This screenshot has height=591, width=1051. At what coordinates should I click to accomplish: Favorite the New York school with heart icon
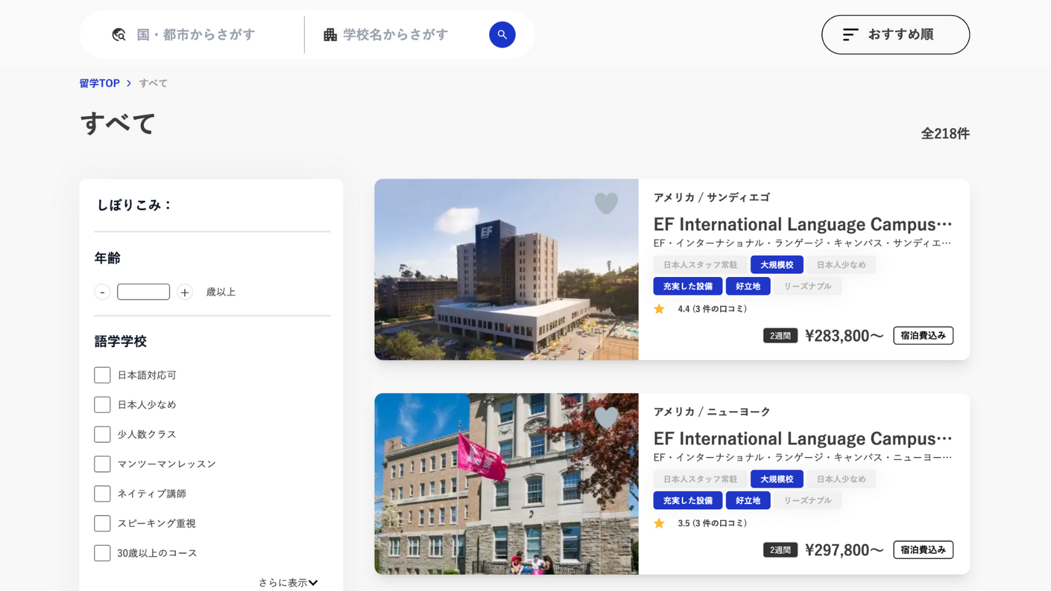(x=606, y=417)
